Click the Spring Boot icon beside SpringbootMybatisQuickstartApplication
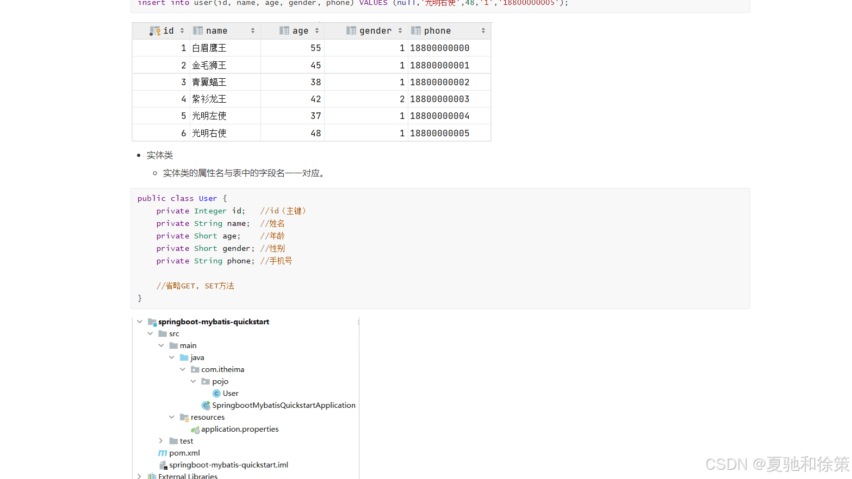This screenshot has height=479, width=852. pyautogui.click(x=206, y=405)
